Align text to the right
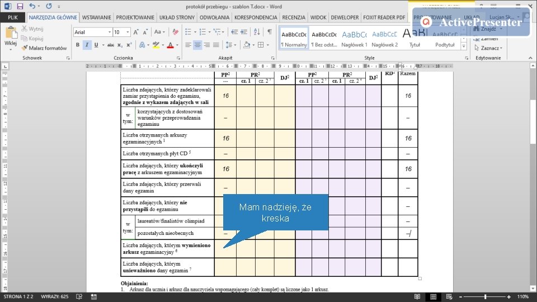Screen dimensions: 537x302 click(207, 45)
